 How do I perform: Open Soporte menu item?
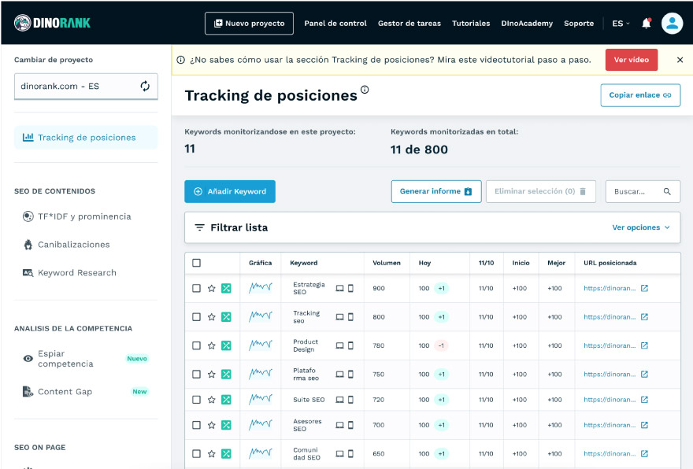pos(579,24)
